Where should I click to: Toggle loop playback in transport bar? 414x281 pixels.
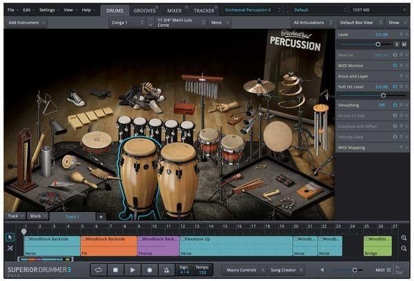[99, 270]
